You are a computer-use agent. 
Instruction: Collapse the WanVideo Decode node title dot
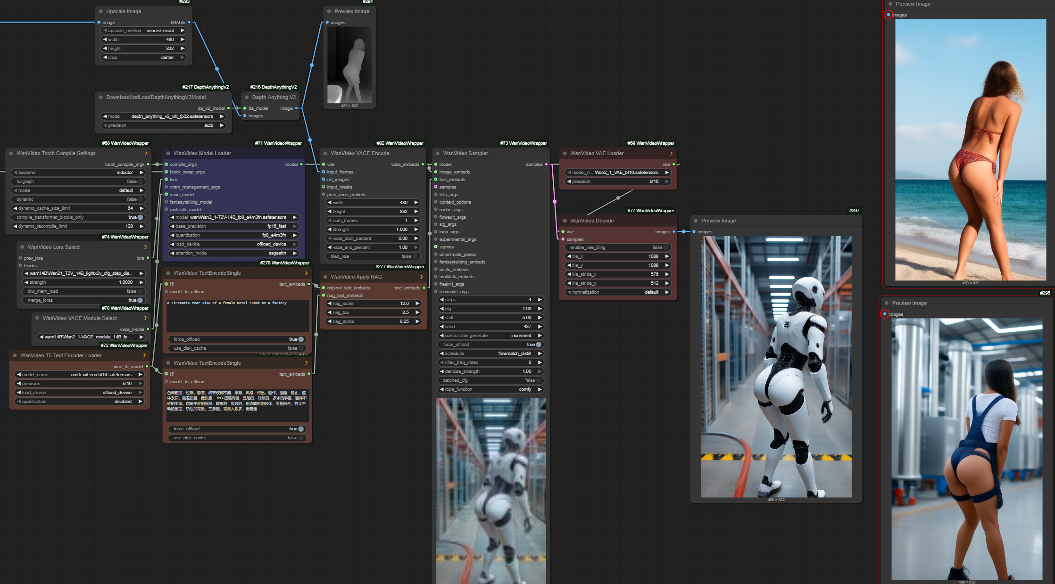(x=565, y=221)
